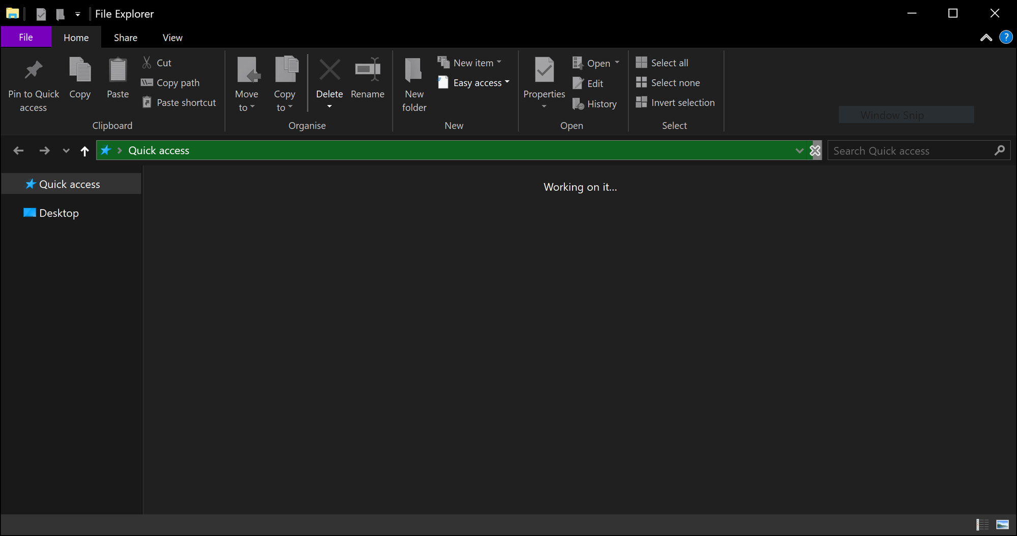Expand the Easy access dropdown arrow

pyautogui.click(x=507, y=82)
